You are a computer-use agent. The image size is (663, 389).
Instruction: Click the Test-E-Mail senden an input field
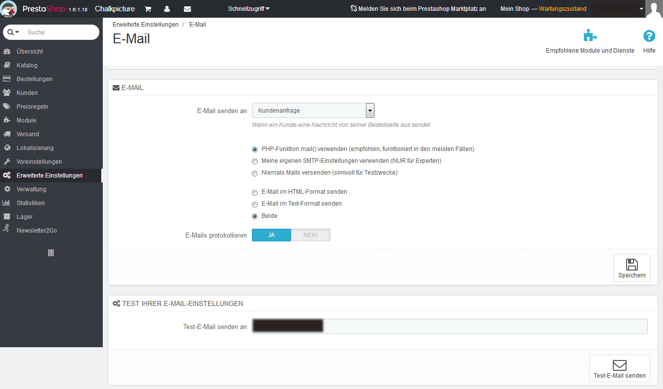(x=450, y=327)
